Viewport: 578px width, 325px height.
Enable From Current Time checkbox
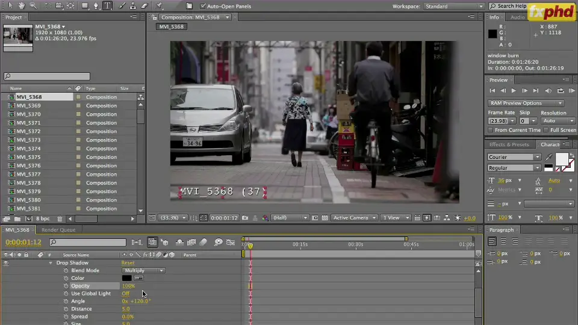pyautogui.click(x=490, y=130)
